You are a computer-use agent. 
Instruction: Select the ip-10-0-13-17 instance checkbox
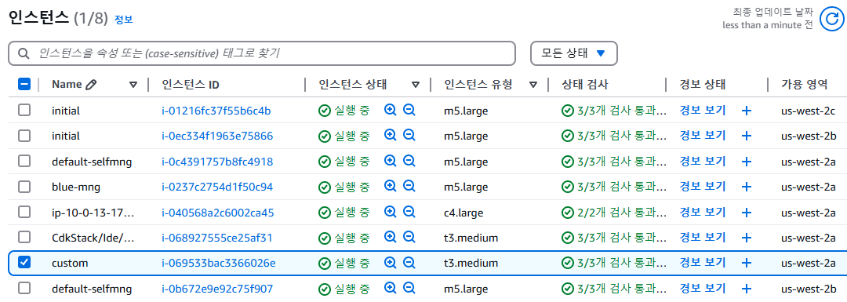coord(24,212)
